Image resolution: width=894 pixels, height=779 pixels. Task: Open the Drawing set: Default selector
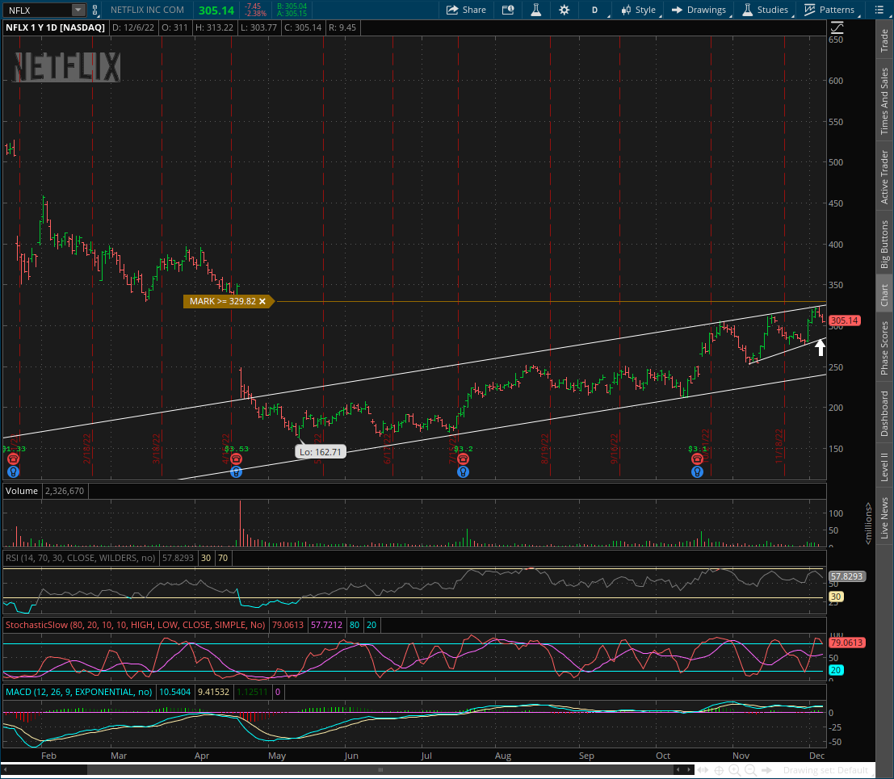click(x=825, y=770)
